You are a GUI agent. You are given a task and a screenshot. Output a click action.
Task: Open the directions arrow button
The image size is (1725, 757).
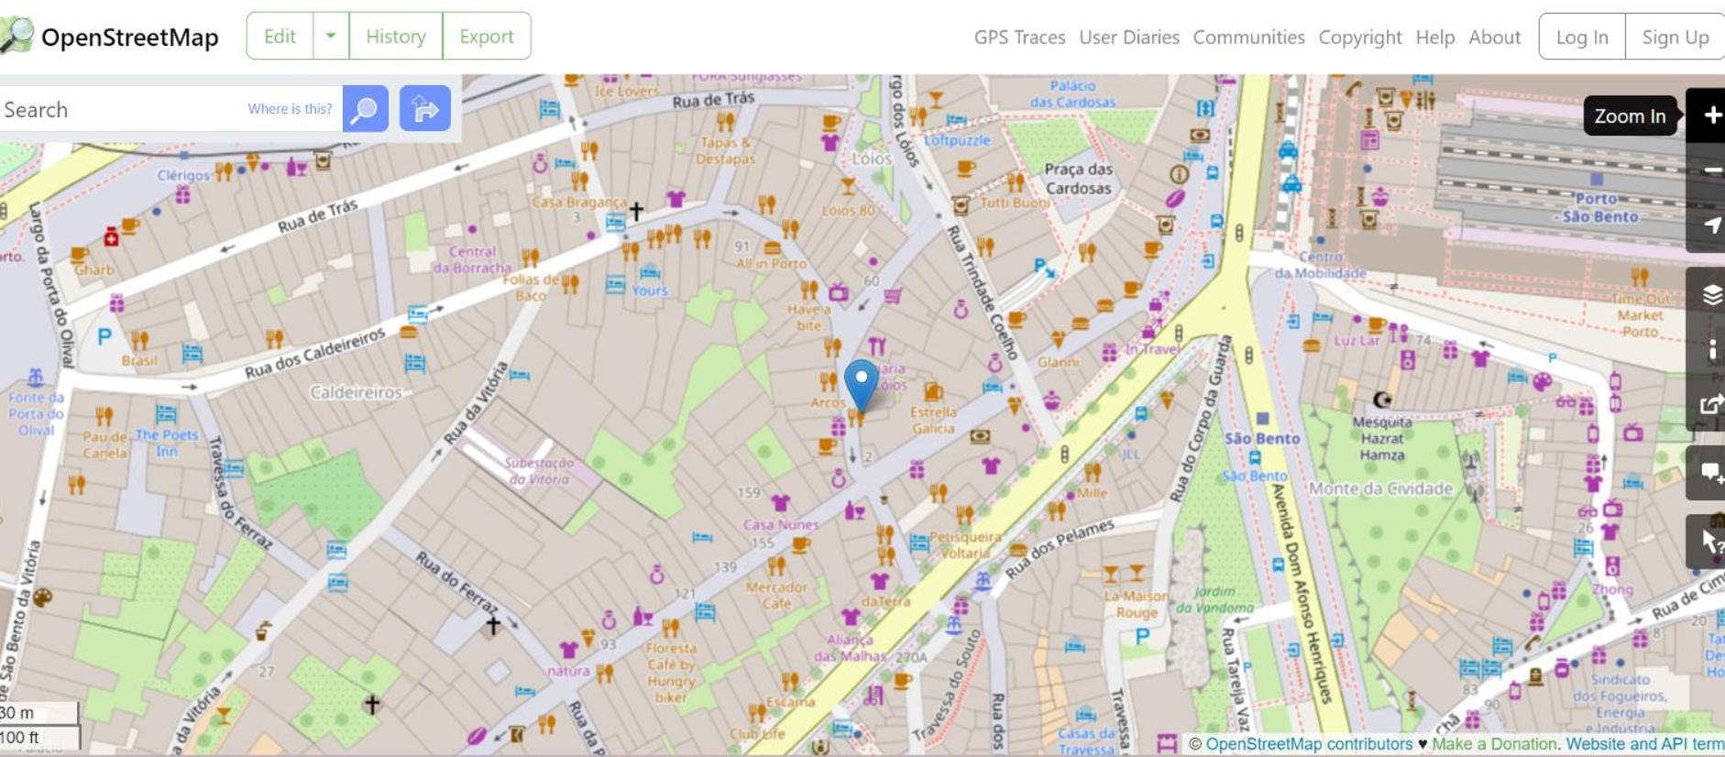pyautogui.click(x=424, y=108)
